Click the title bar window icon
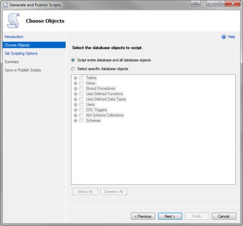 point(5,5)
